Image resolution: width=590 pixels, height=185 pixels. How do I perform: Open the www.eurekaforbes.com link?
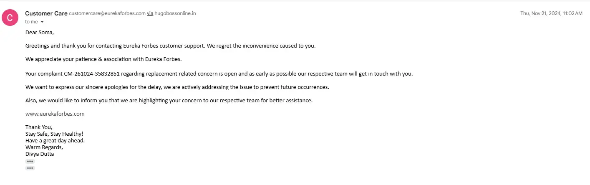[x=55, y=114]
